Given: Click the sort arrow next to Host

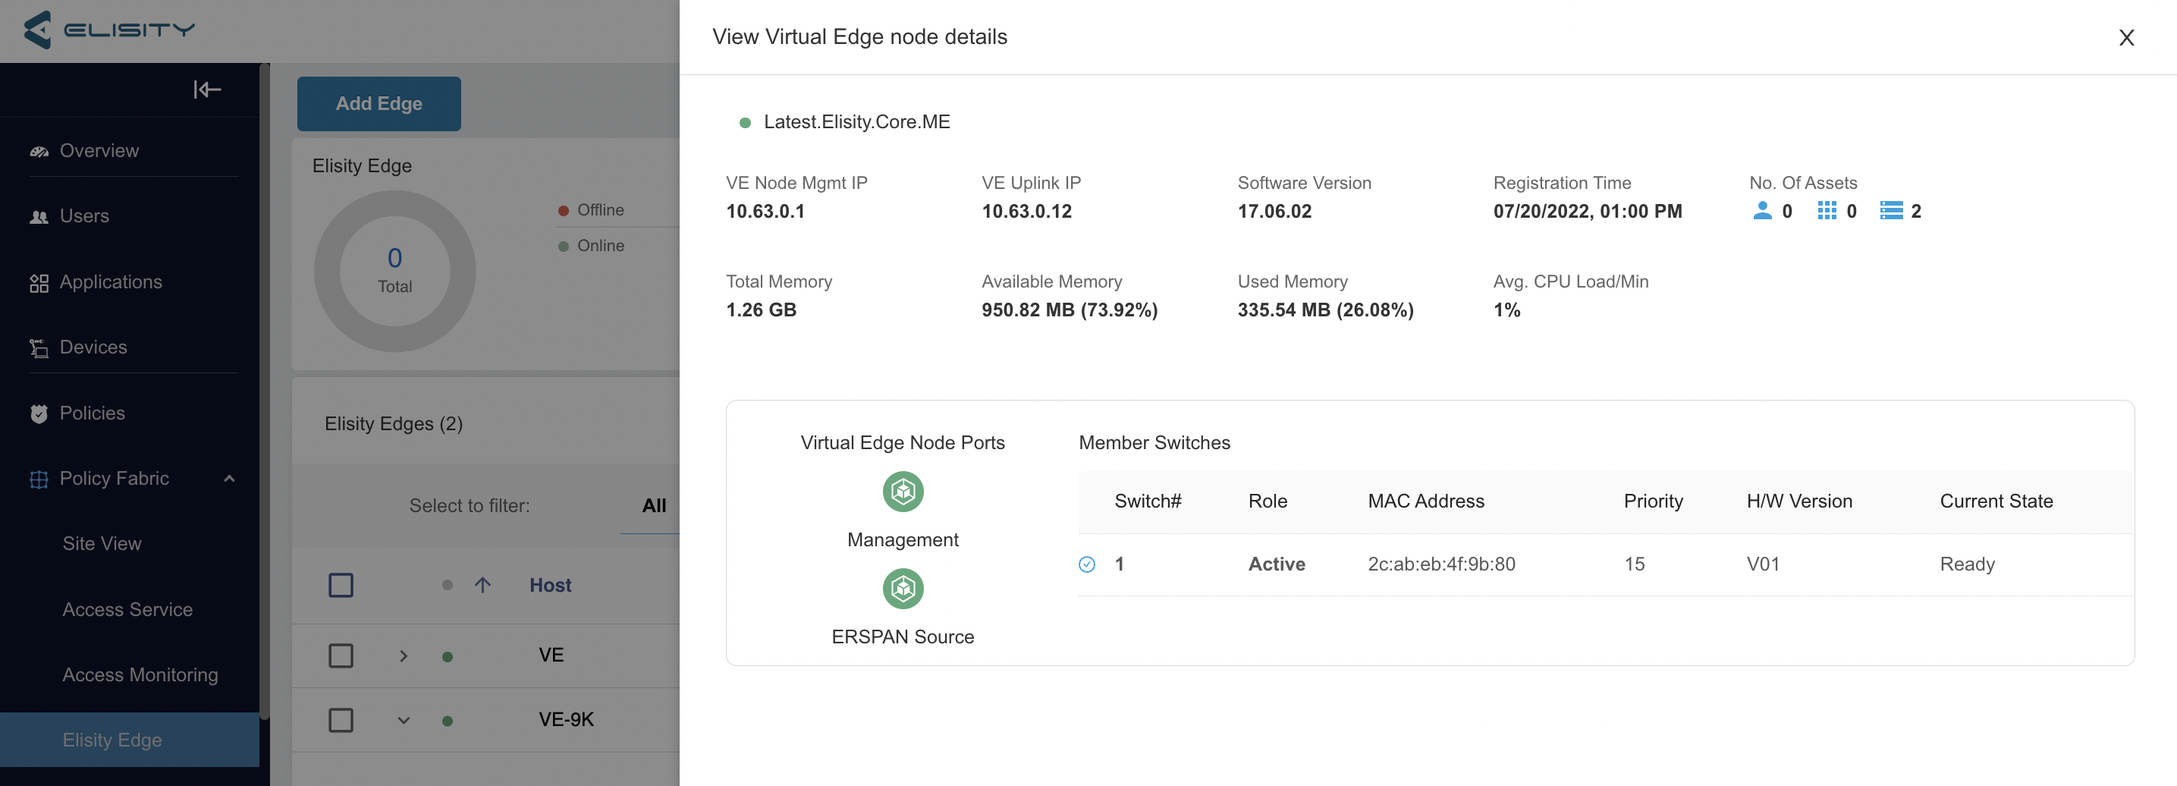Looking at the screenshot, I should point(482,585).
